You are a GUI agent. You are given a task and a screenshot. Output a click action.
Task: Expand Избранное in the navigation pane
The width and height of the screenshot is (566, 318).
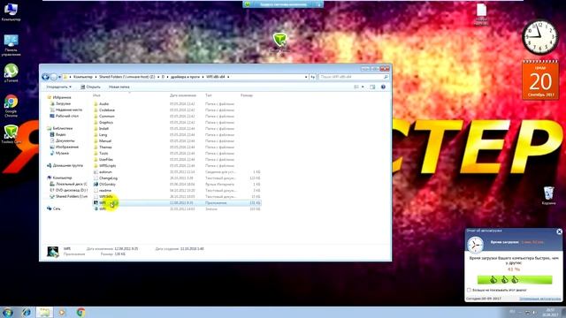click(62, 97)
